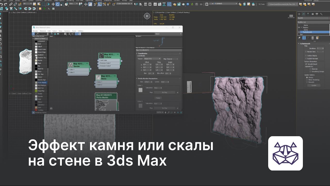Activate the Select and Link tool

(11, 4)
